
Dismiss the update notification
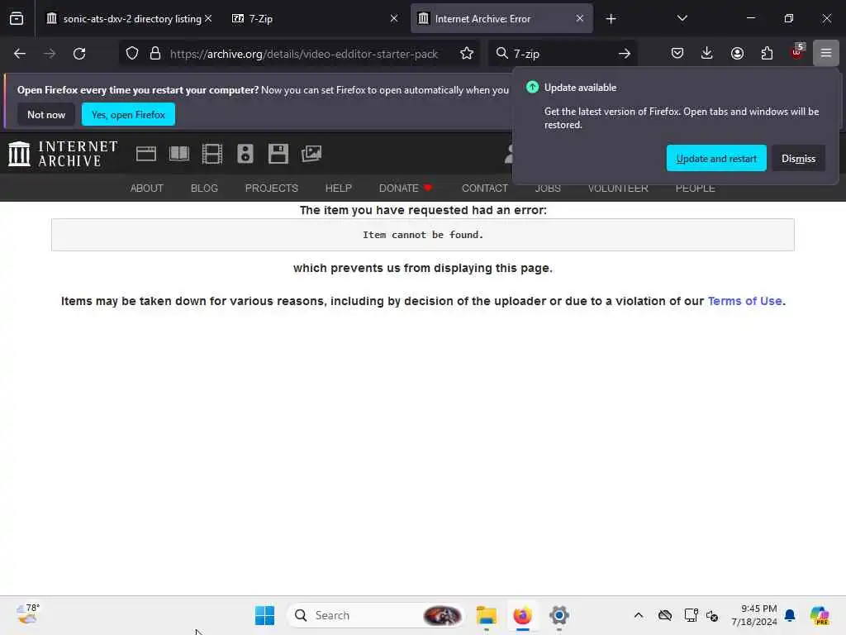coord(798,158)
